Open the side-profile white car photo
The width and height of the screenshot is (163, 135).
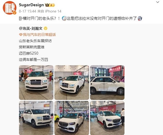click(x=107, y=83)
